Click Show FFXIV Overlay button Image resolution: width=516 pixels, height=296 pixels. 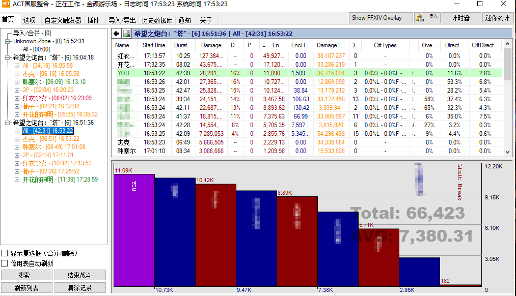coord(381,18)
